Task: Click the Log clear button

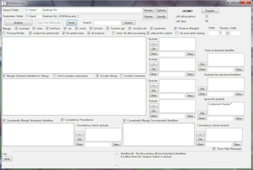Action: 7,159
